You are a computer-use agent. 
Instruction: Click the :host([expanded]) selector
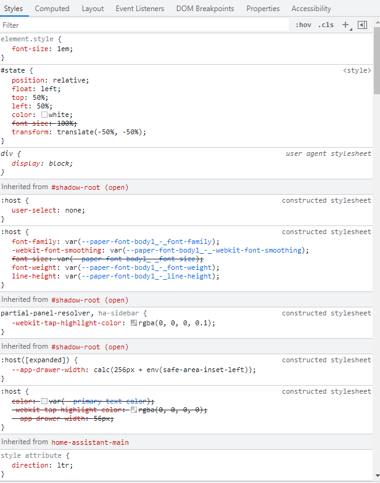35,360
